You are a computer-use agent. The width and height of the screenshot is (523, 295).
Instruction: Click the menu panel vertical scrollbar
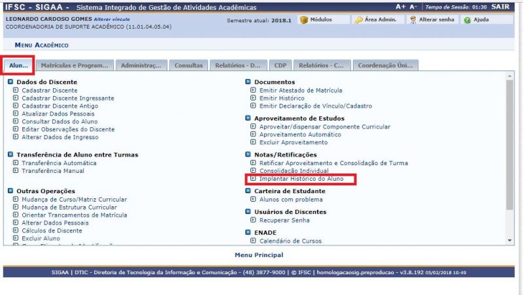509,144
